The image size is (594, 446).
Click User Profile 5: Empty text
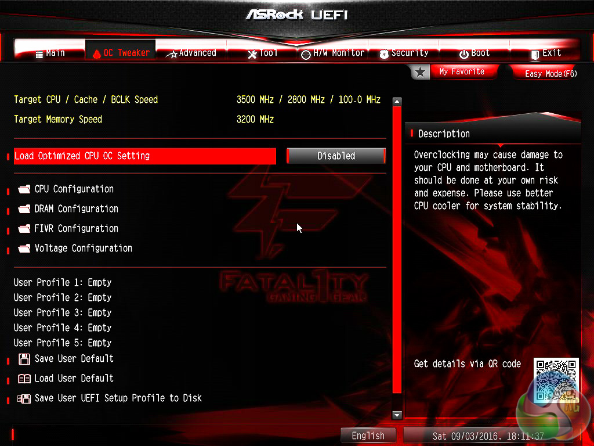coord(63,343)
